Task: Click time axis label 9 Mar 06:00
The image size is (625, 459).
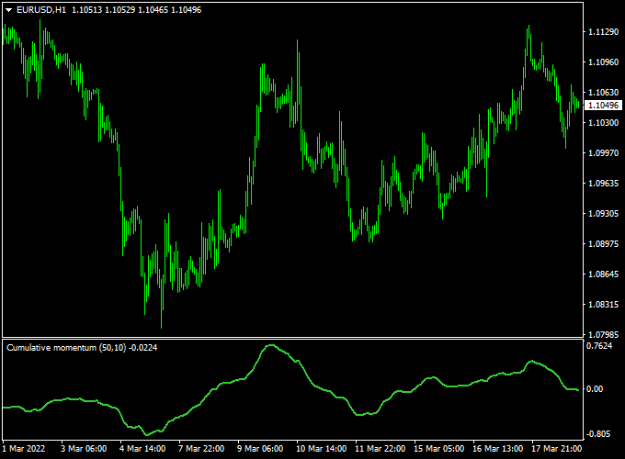Action: coord(260,449)
